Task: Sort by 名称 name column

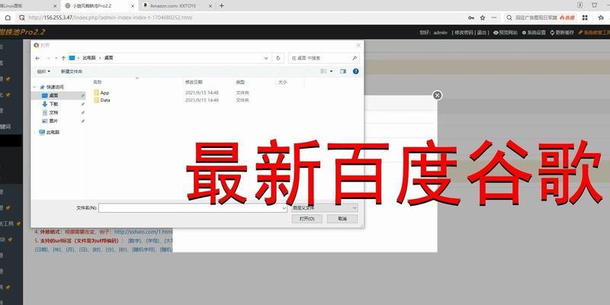Action: coord(98,82)
